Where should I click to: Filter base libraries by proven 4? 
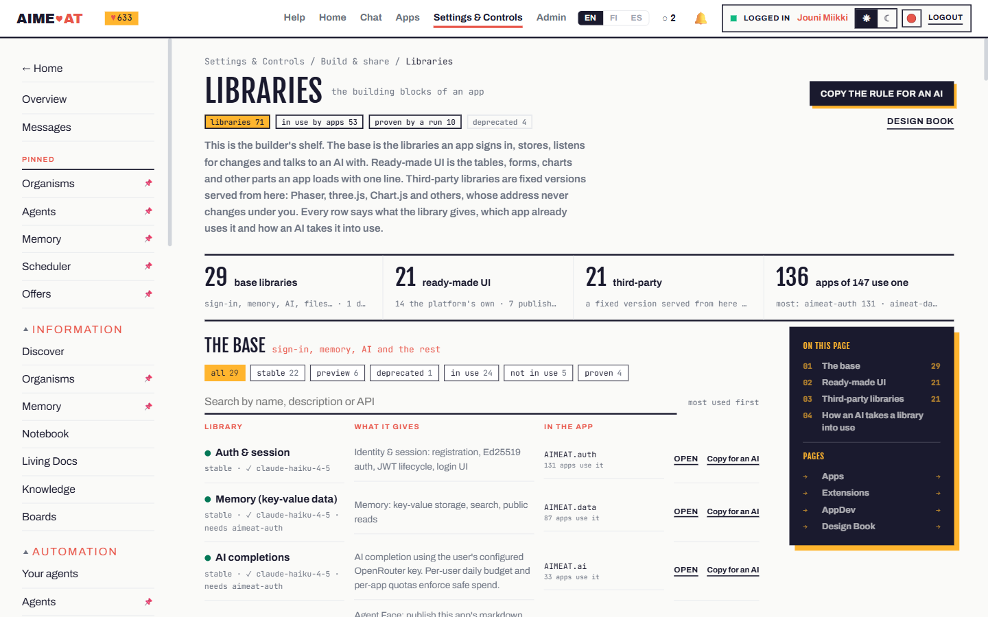pyautogui.click(x=603, y=373)
